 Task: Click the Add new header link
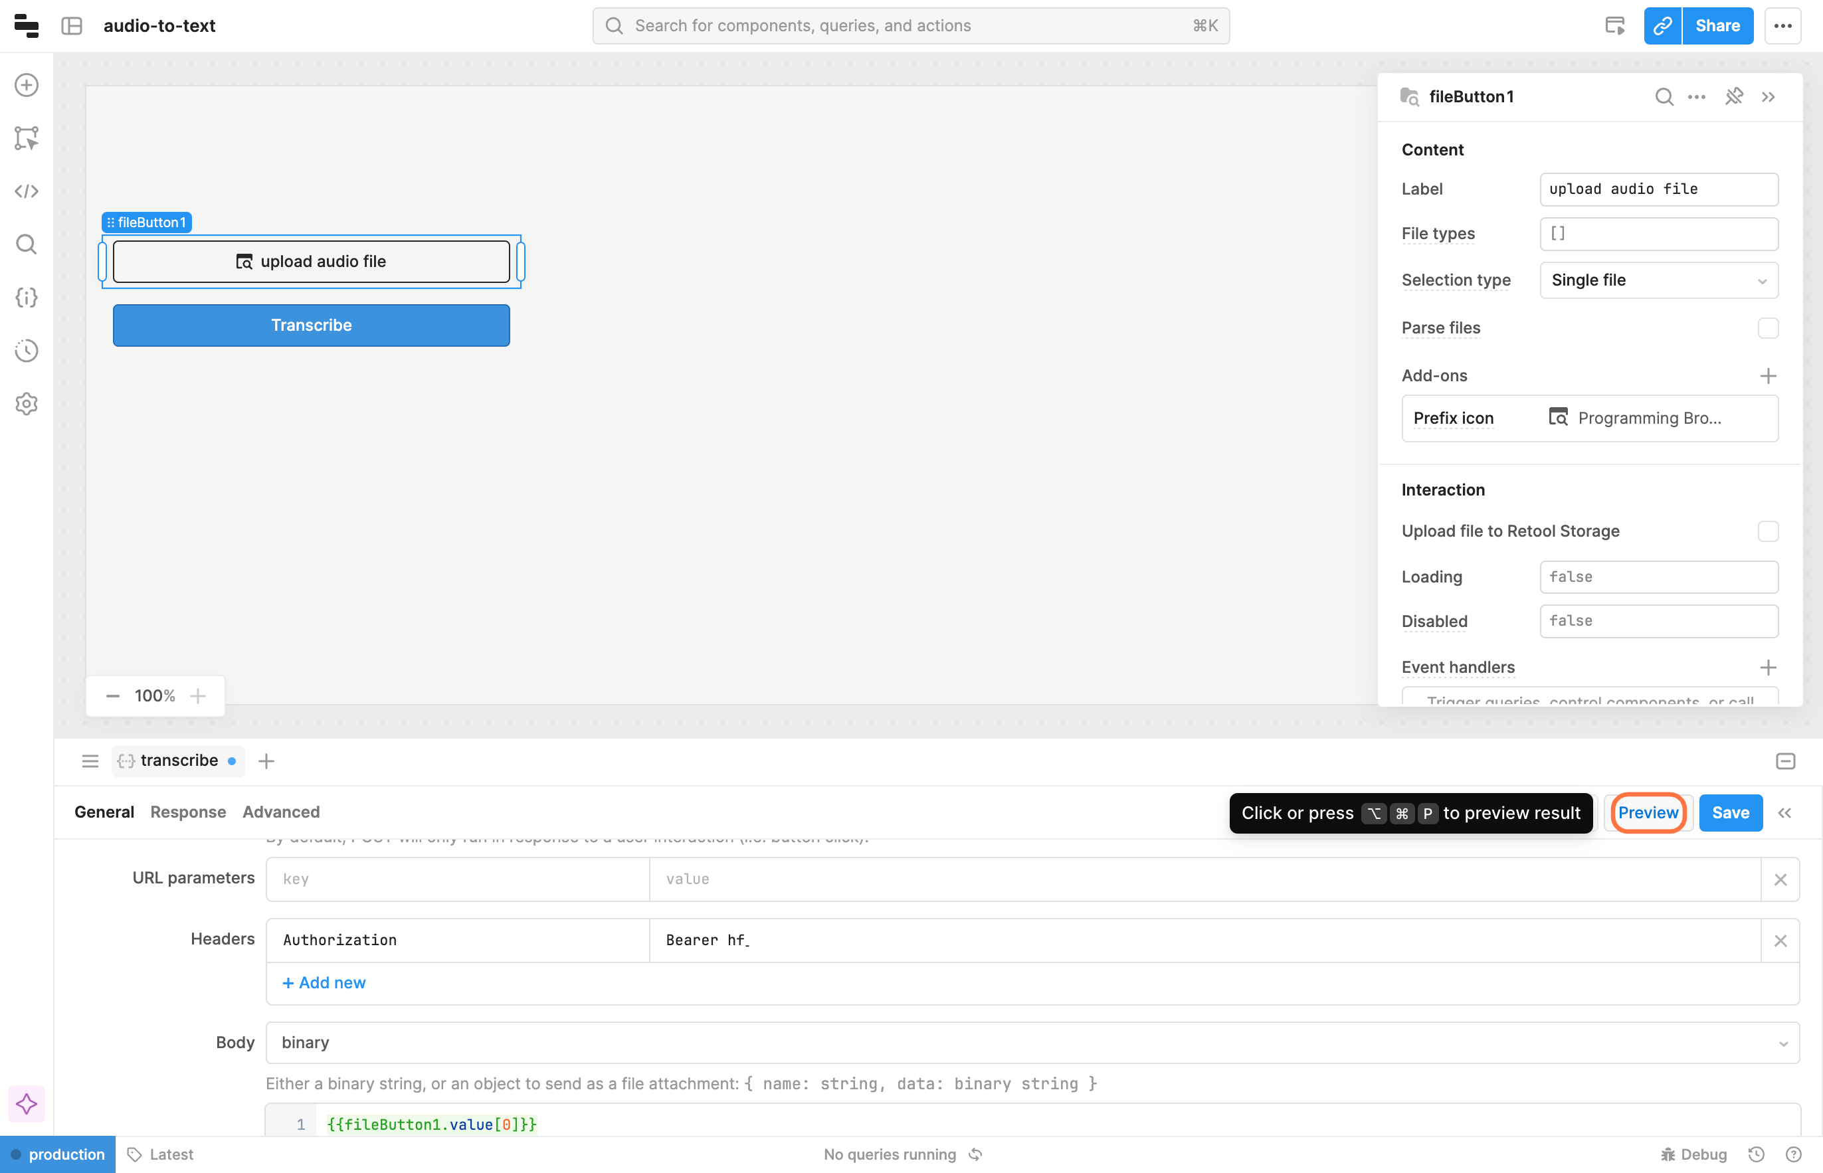tap(324, 982)
